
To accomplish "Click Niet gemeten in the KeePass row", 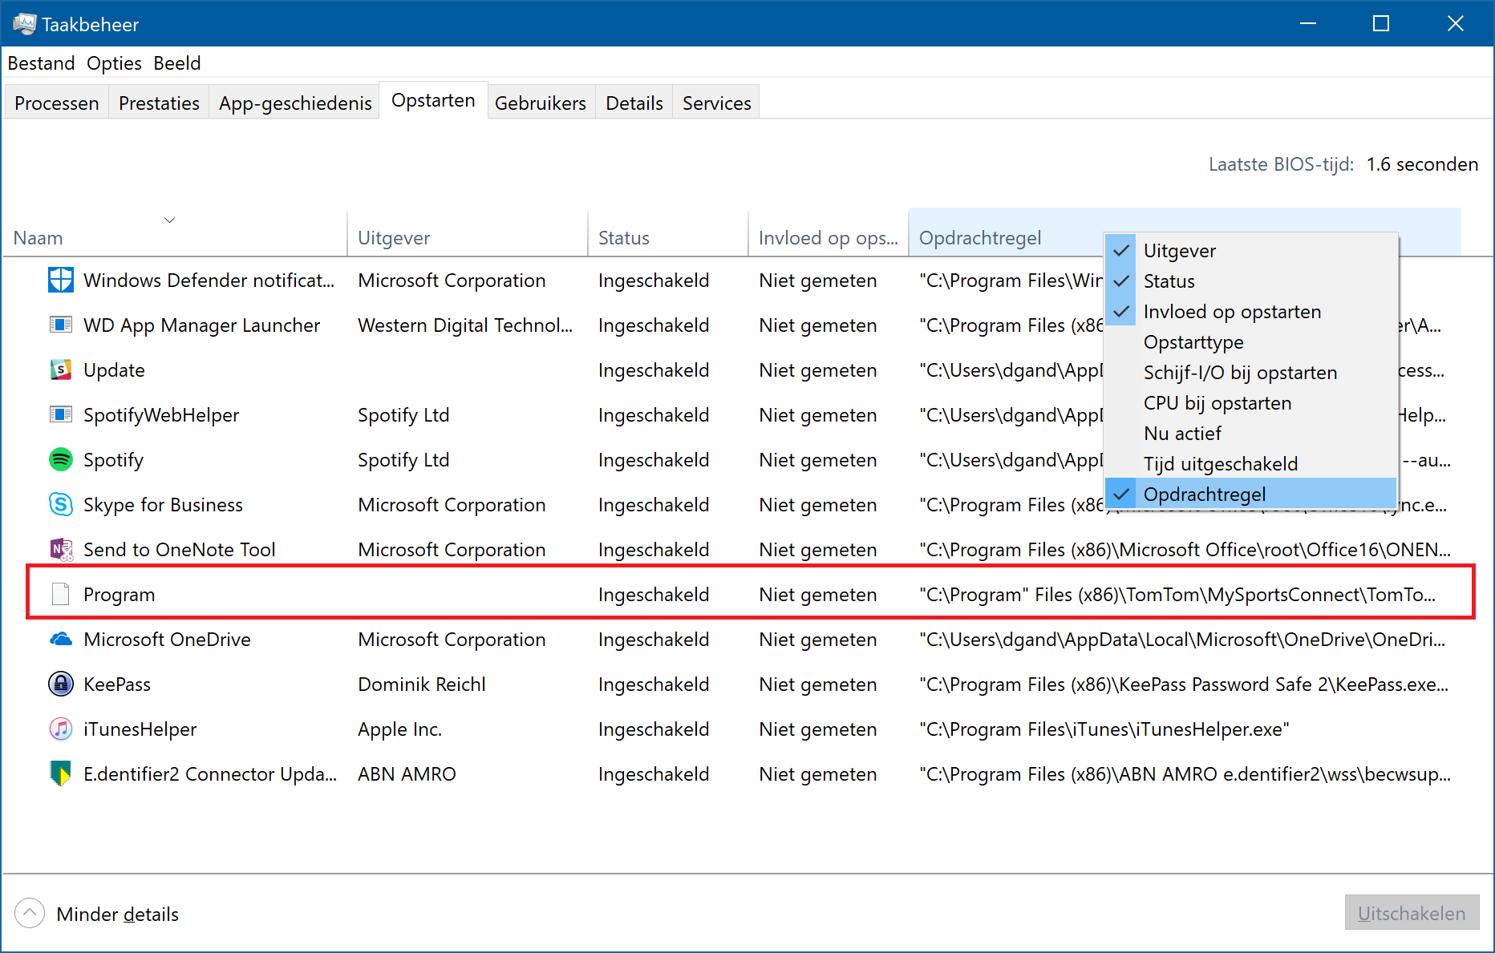I will [818, 684].
